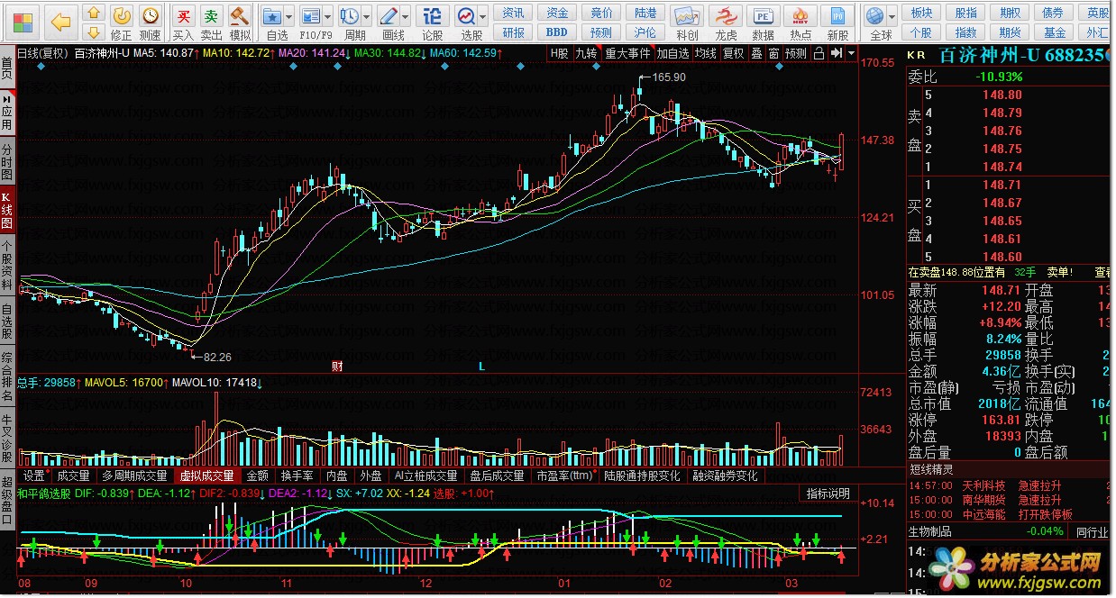1116x598 pixels.
Task: Open the 模拟 gavel icon
Action: pyautogui.click(x=240, y=15)
